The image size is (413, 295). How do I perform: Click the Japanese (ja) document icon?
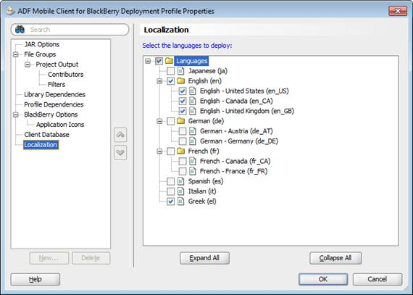pos(180,71)
